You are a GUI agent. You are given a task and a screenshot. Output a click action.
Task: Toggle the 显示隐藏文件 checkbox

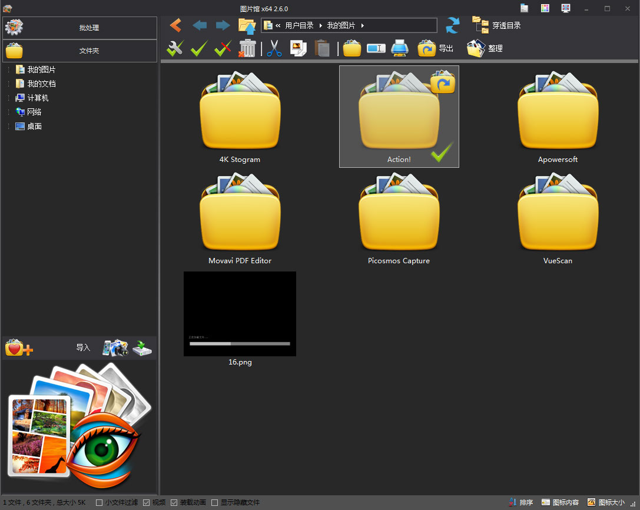coord(214,502)
